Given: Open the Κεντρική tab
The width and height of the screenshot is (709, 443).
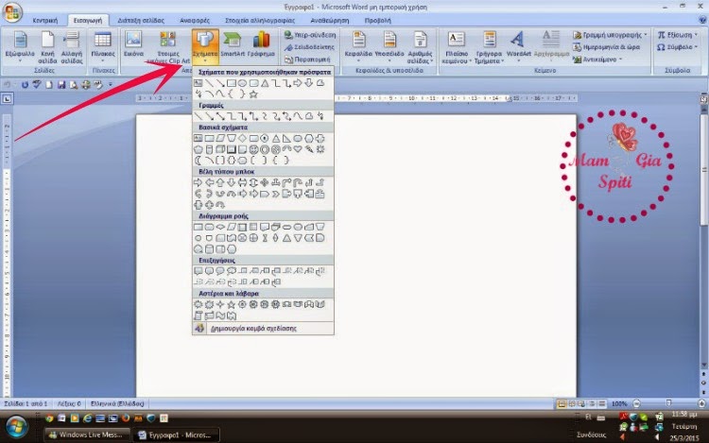Looking at the screenshot, I should click(44, 21).
